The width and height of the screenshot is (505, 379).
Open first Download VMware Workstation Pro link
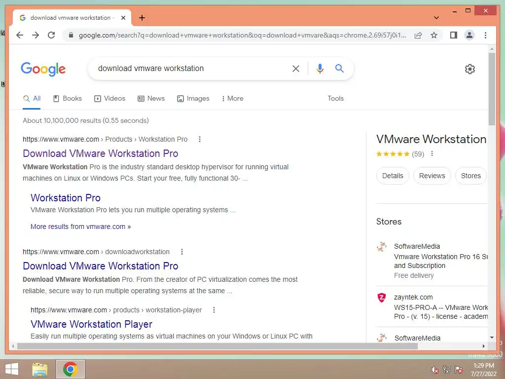pyautogui.click(x=101, y=153)
